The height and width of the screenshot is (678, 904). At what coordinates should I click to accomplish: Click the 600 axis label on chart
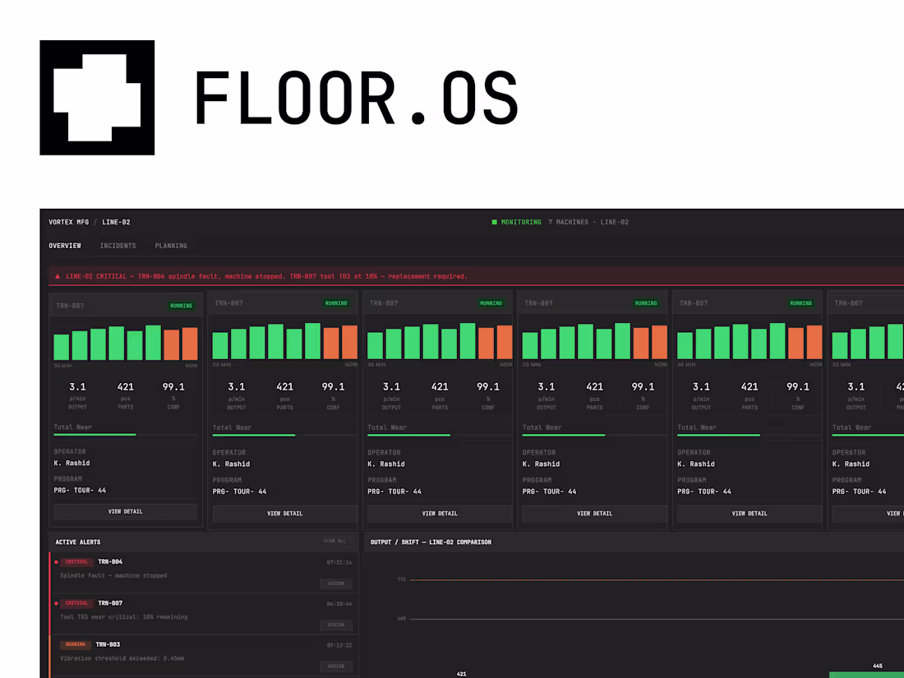point(402,619)
